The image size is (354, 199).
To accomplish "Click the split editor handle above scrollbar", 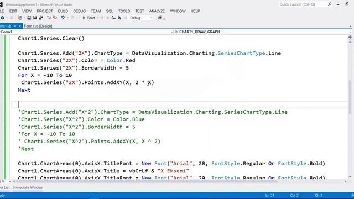I will tap(350, 37).
